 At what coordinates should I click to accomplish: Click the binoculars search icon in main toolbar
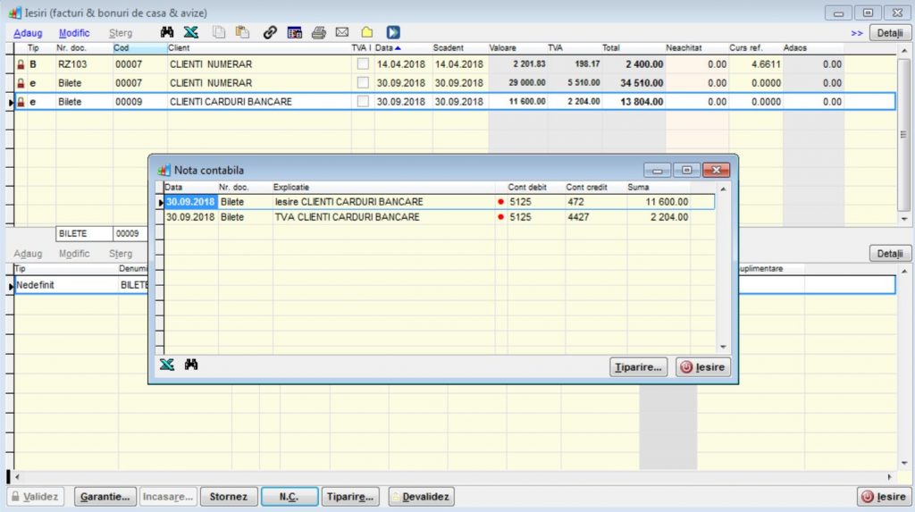click(166, 32)
